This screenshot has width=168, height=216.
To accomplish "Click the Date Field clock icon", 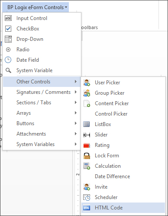I will 8,60.
